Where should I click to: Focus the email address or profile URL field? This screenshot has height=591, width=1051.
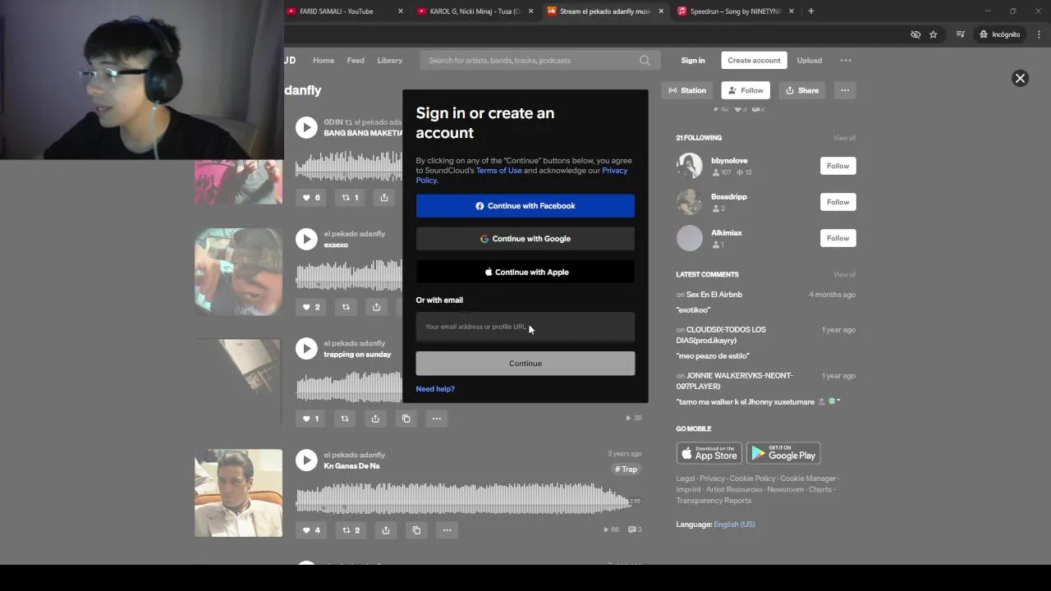[525, 327]
